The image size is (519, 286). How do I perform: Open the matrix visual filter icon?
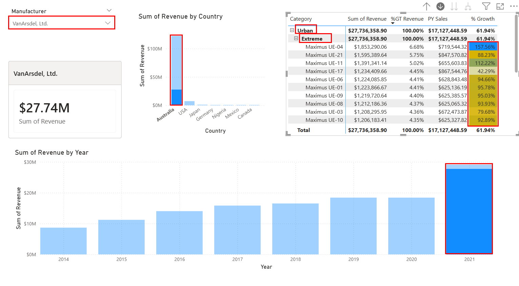point(486,6)
